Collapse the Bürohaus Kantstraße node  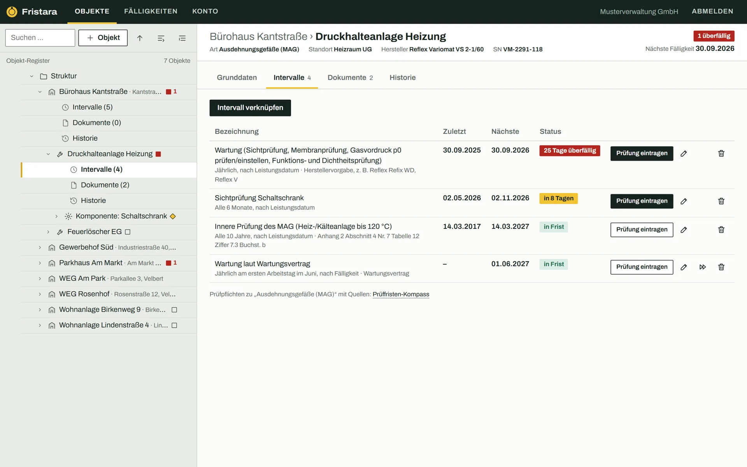(40, 92)
